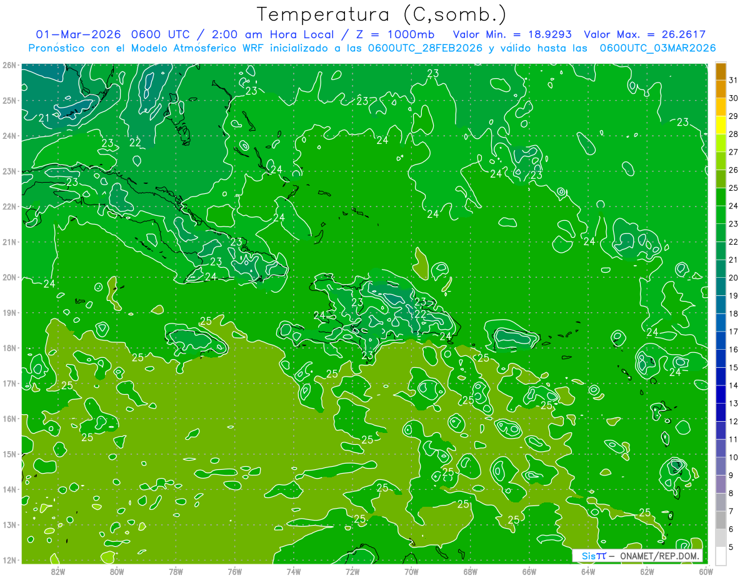This screenshot has height=580, width=750.
Task: Click the yellow color bar segment between 28 and 29
Action: point(721,125)
